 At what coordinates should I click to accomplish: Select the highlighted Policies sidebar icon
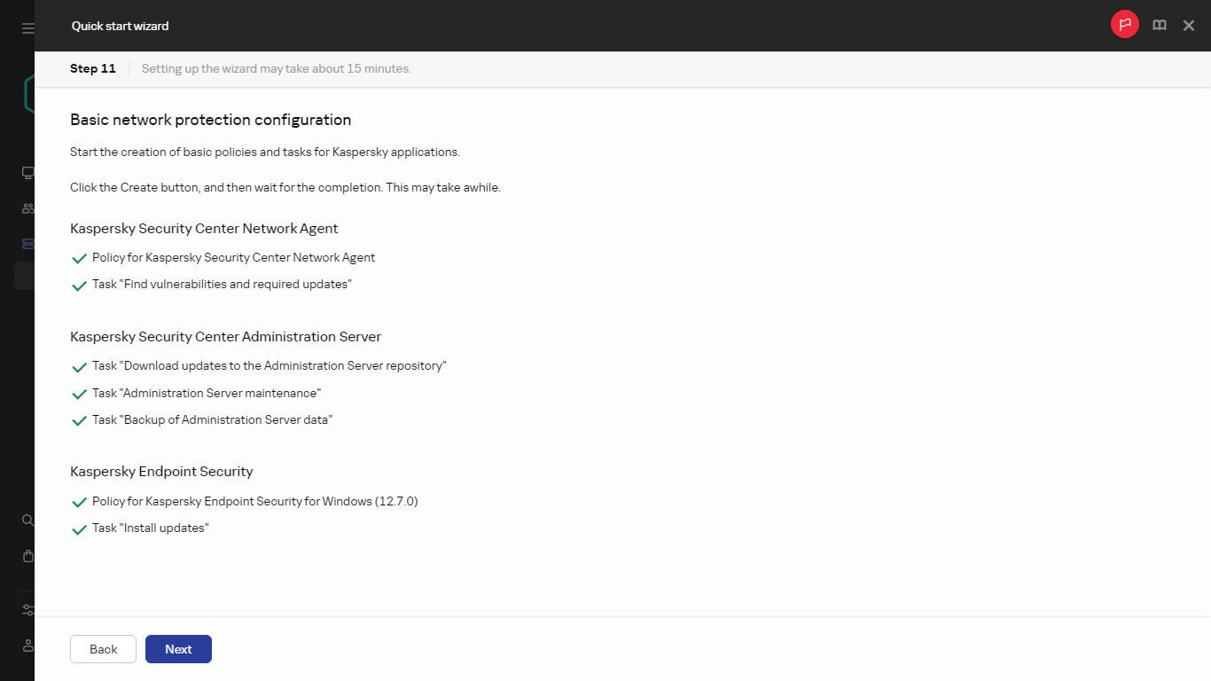click(27, 243)
